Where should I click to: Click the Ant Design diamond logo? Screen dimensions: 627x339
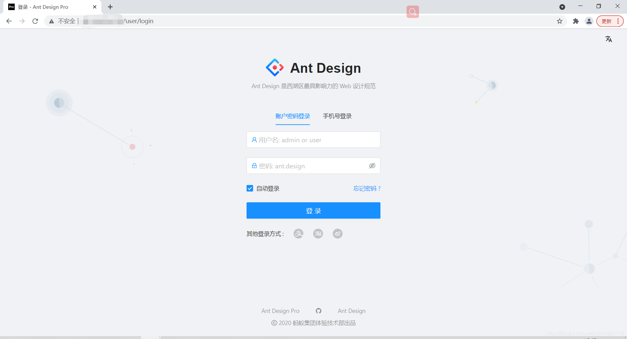pyautogui.click(x=274, y=68)
